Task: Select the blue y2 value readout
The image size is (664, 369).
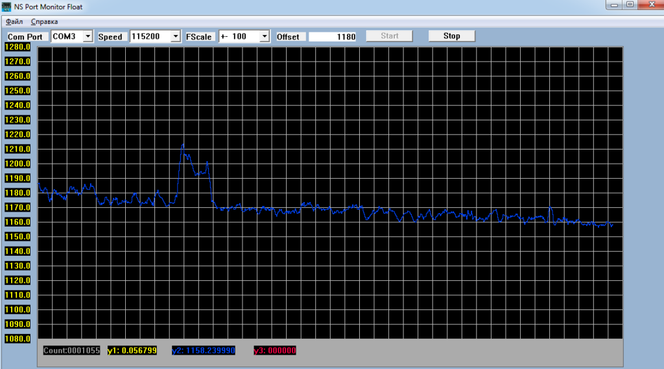Action: point(203,350)
